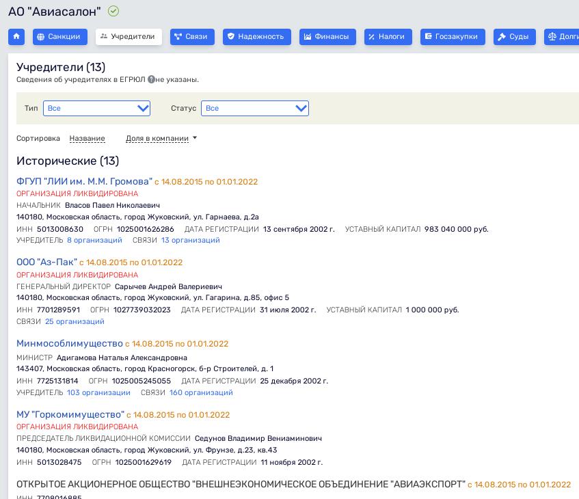Click the question mark help icon near ЕГРЮЛ
579x499 pixels.
tap(151, 79)
